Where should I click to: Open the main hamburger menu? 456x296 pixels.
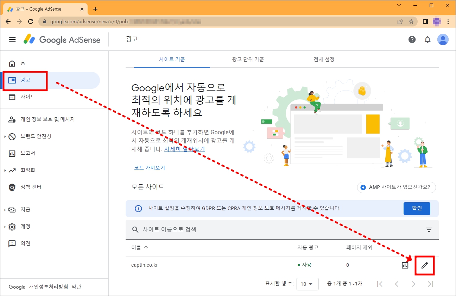[12, 39]
